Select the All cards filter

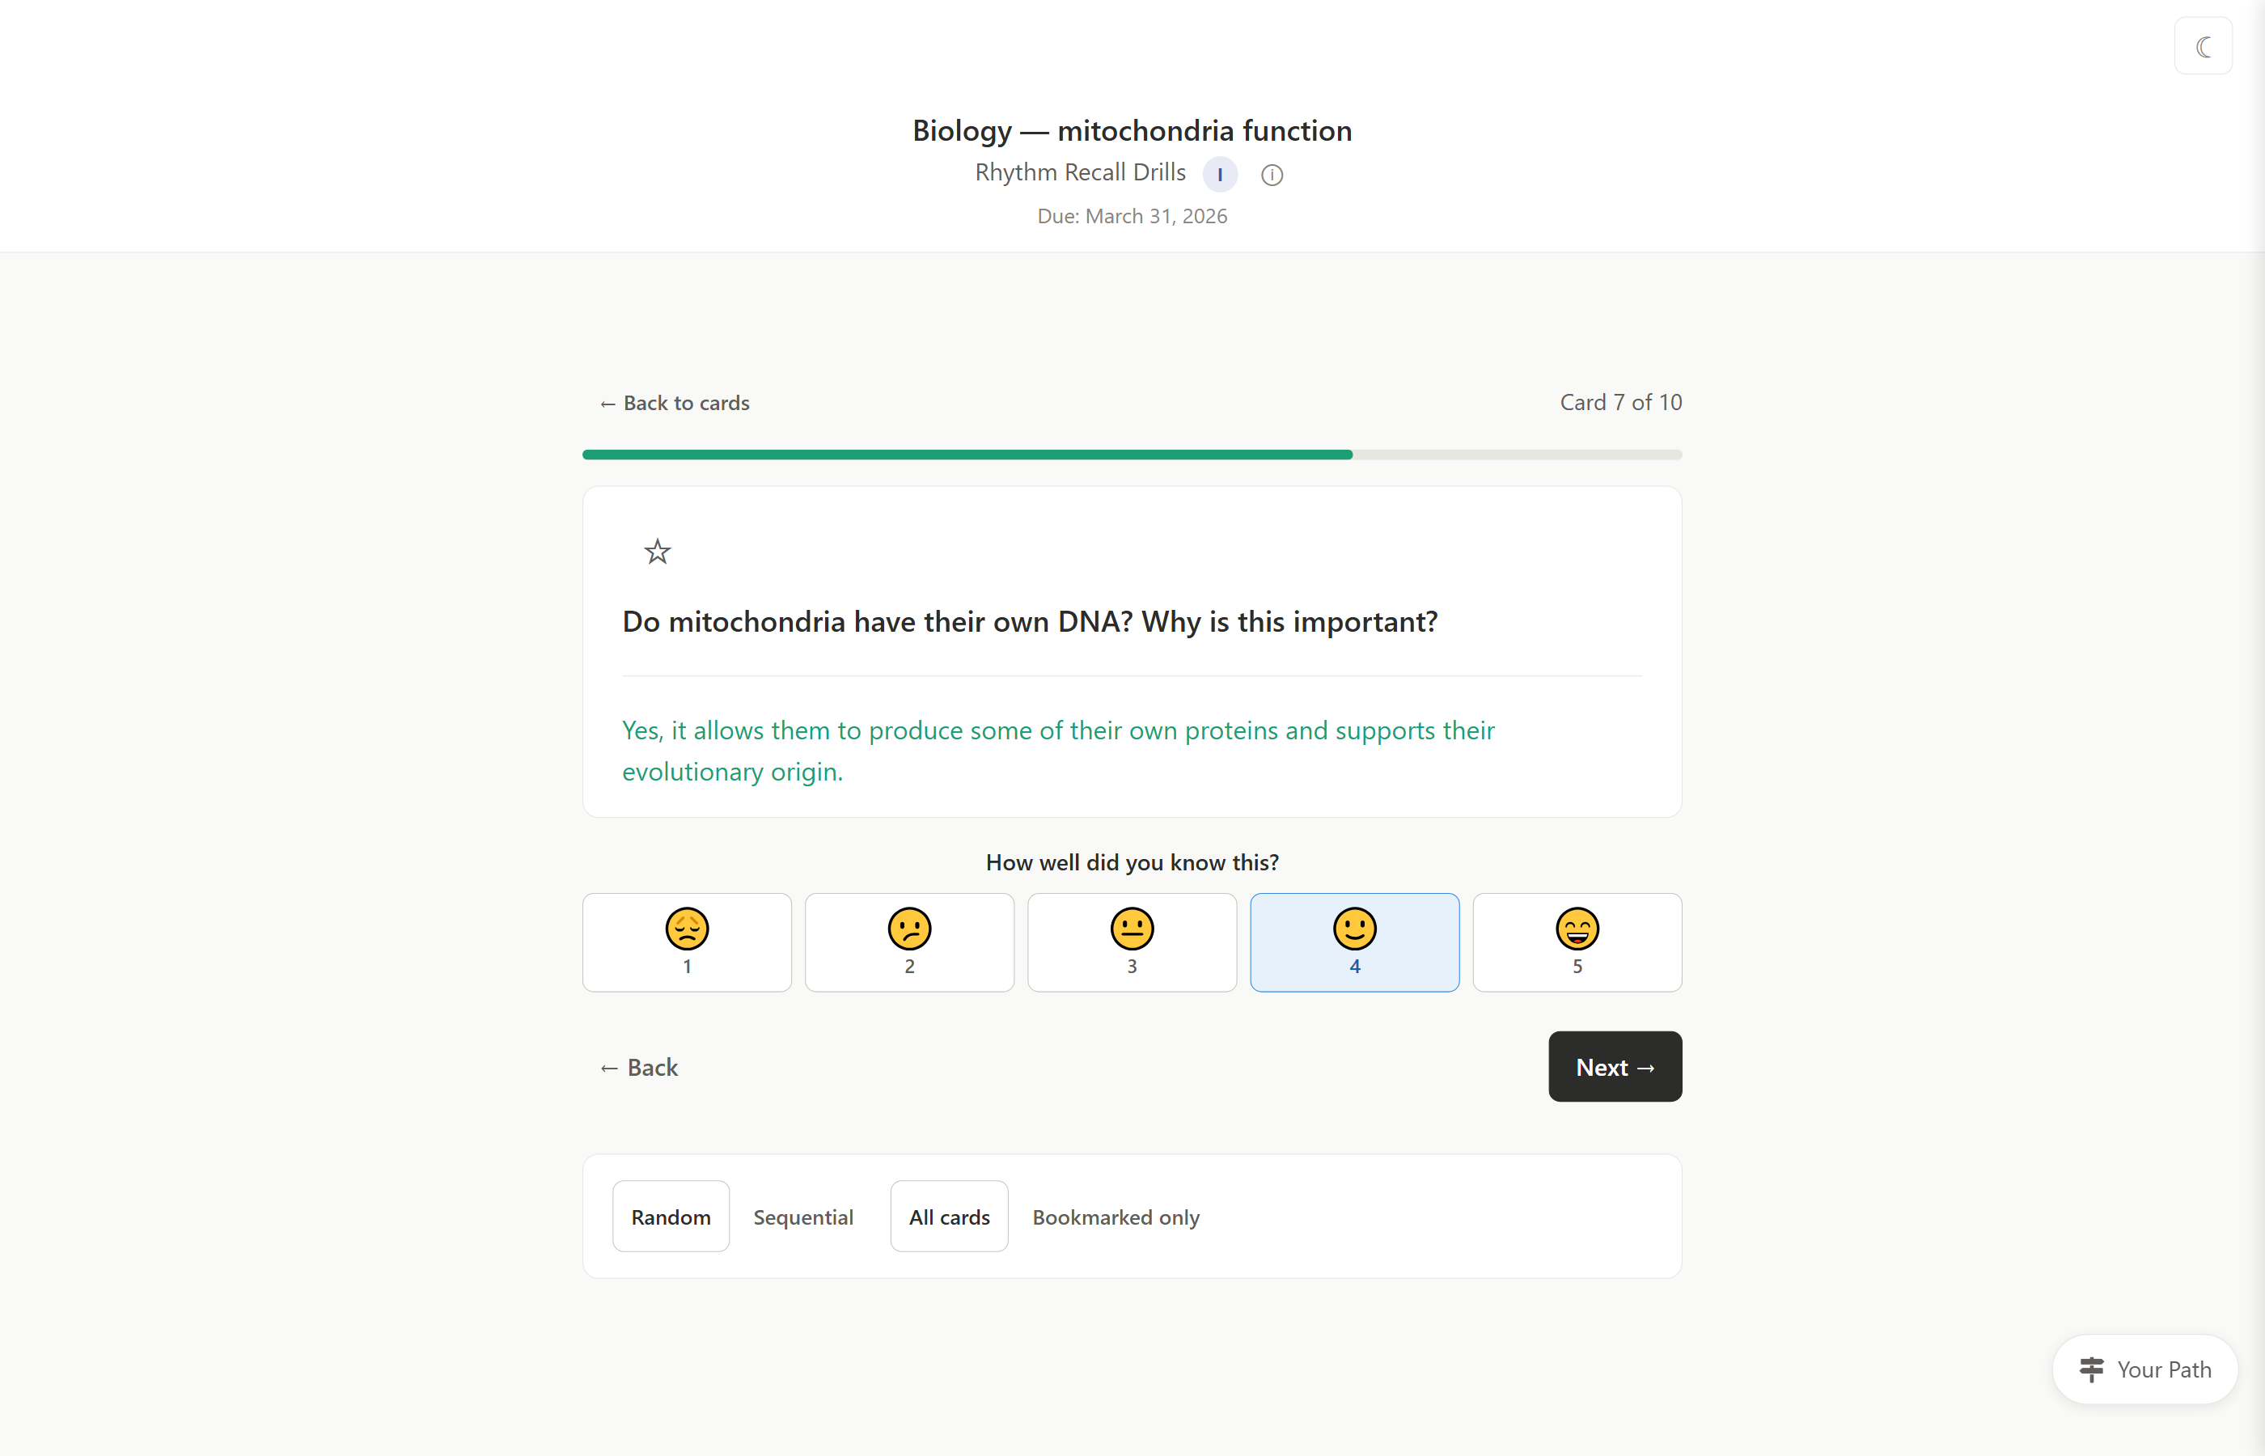tap(949, 1217)
